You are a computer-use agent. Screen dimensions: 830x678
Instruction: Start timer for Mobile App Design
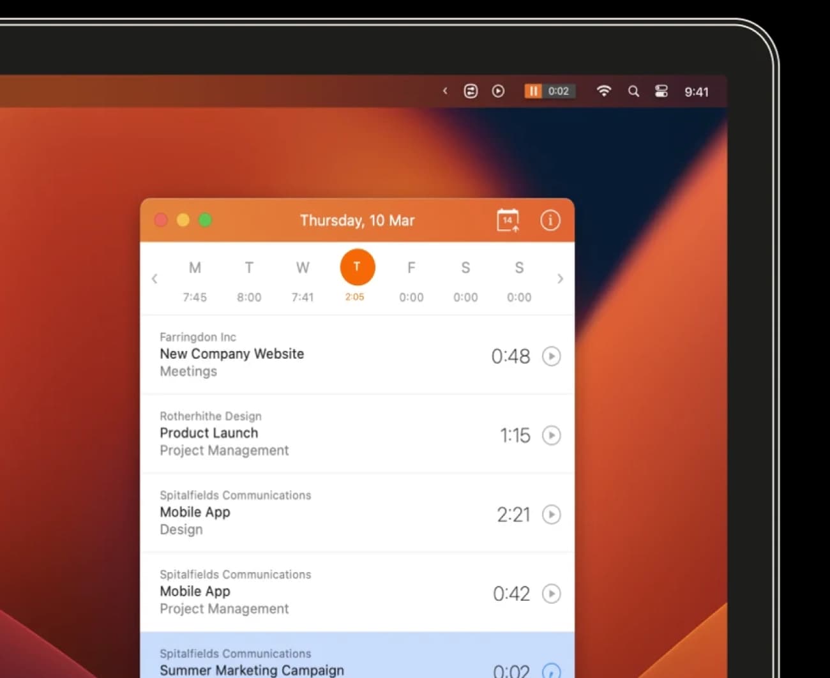pyautogui.click(x=551, y=514)
